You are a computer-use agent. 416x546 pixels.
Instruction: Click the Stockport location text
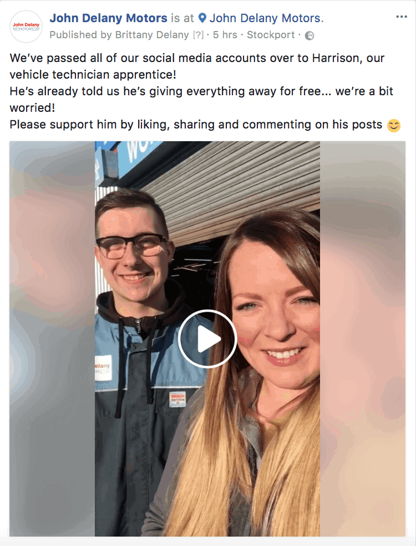click(271, 35)
